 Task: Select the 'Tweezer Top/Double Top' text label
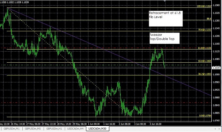pyautogui.click(x=164, y=38)
